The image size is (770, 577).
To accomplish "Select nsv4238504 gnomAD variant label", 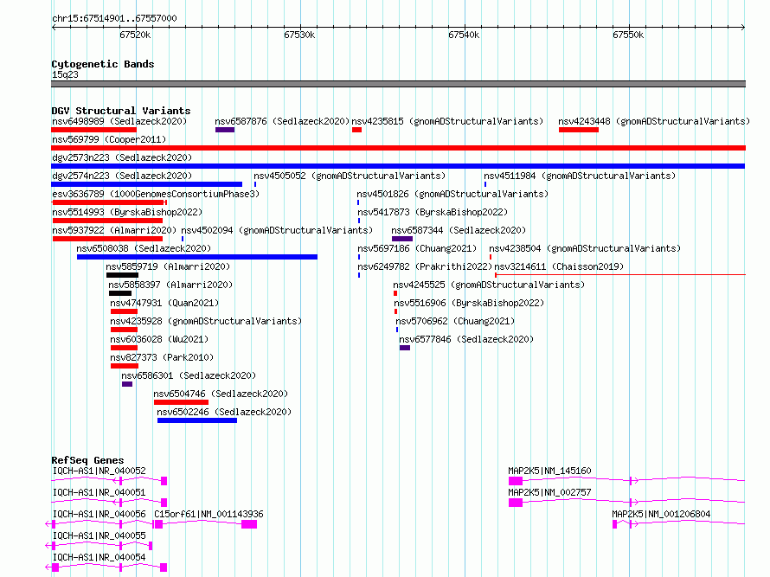I will (585, 248).
